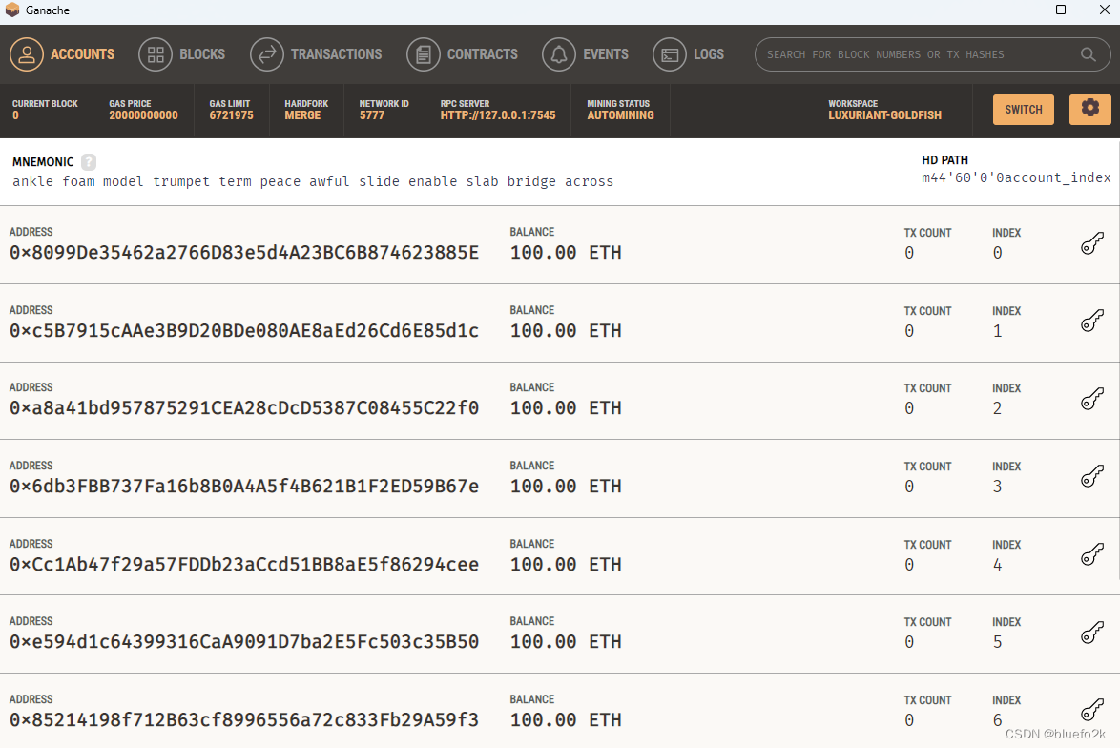Click the Ganache app icon in title bar
Image resolution: width=1120 pixels, height=748 pixels.
coord(12,10)
